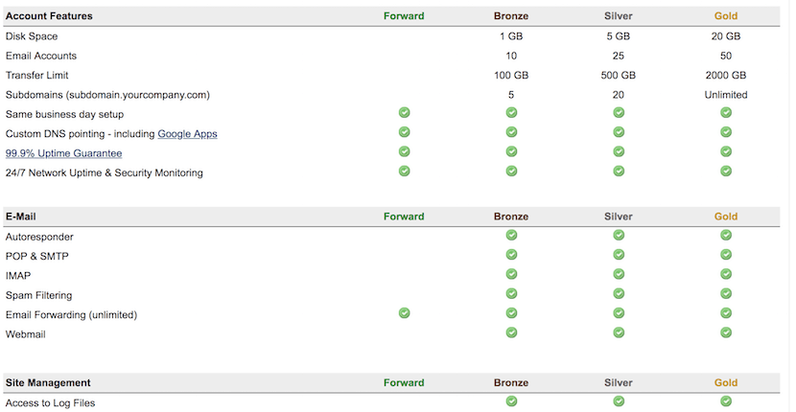Click the Unlimited subdomains value for Gold
The height and width of the screenshot is (412, 796).
click(726, 95)
